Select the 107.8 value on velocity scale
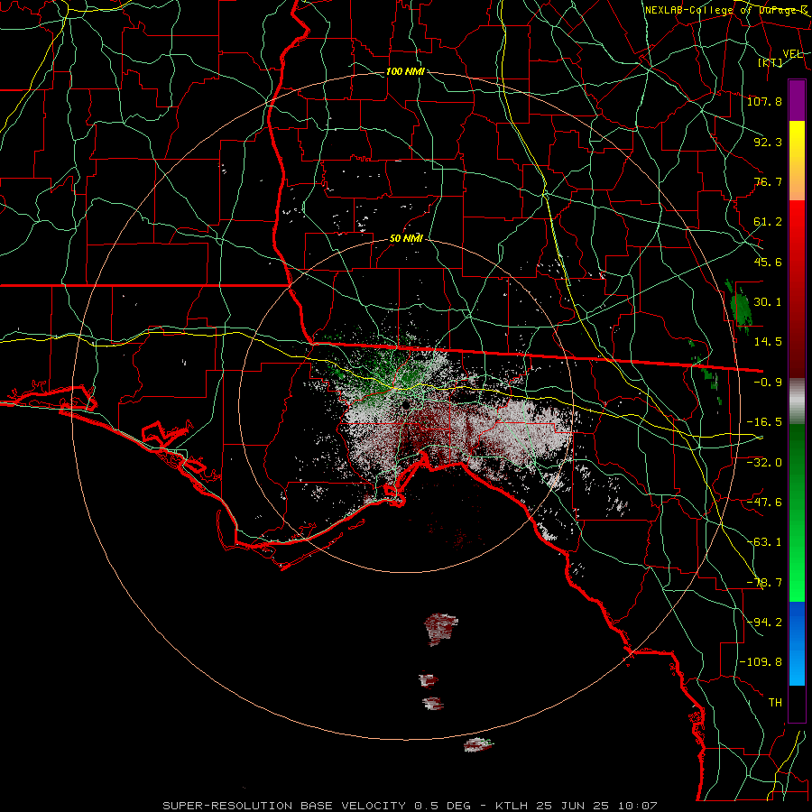Image resolution: width=812 pixels, height=812 pixels. coord(764,101)
